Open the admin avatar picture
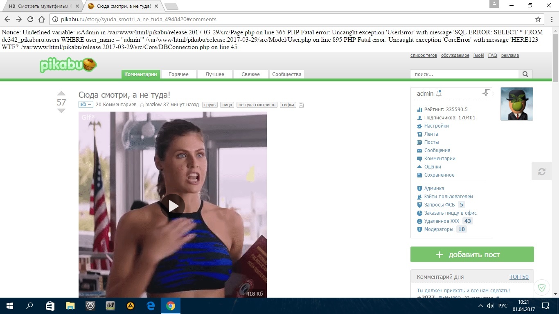 [x=517, y=104]
